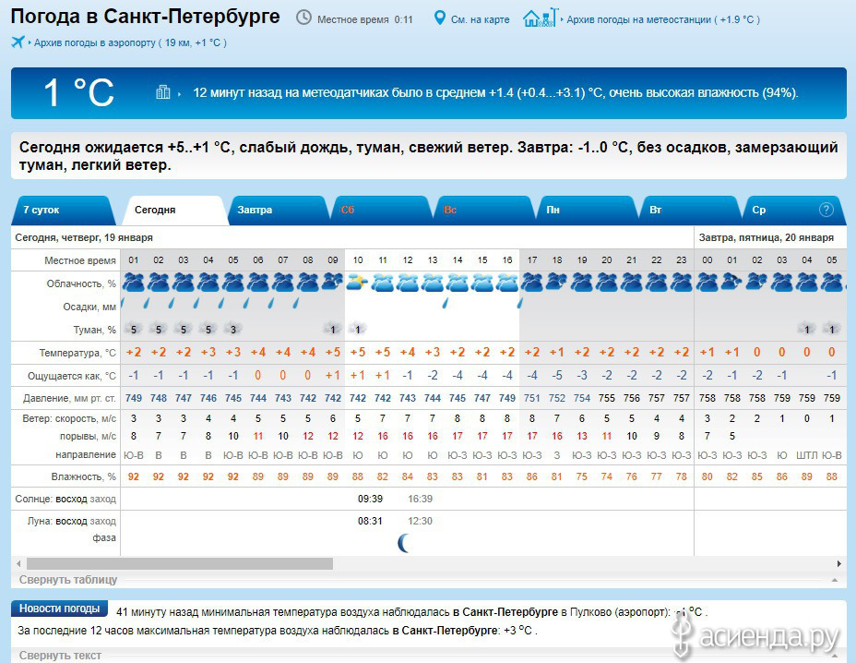Select the Сегодня tab
The image size is (856, 663).
point(173,210)
